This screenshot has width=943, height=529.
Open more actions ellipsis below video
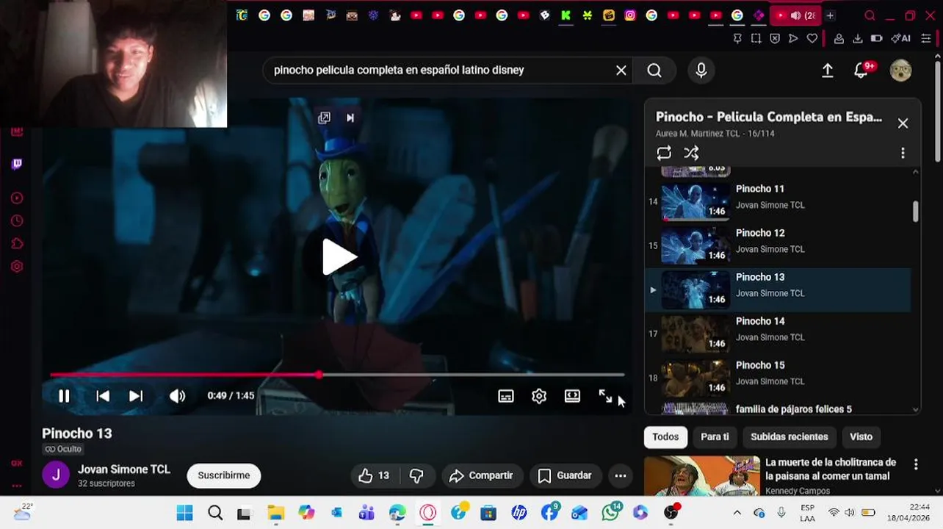pyautogui.click(x=621, y=476)
